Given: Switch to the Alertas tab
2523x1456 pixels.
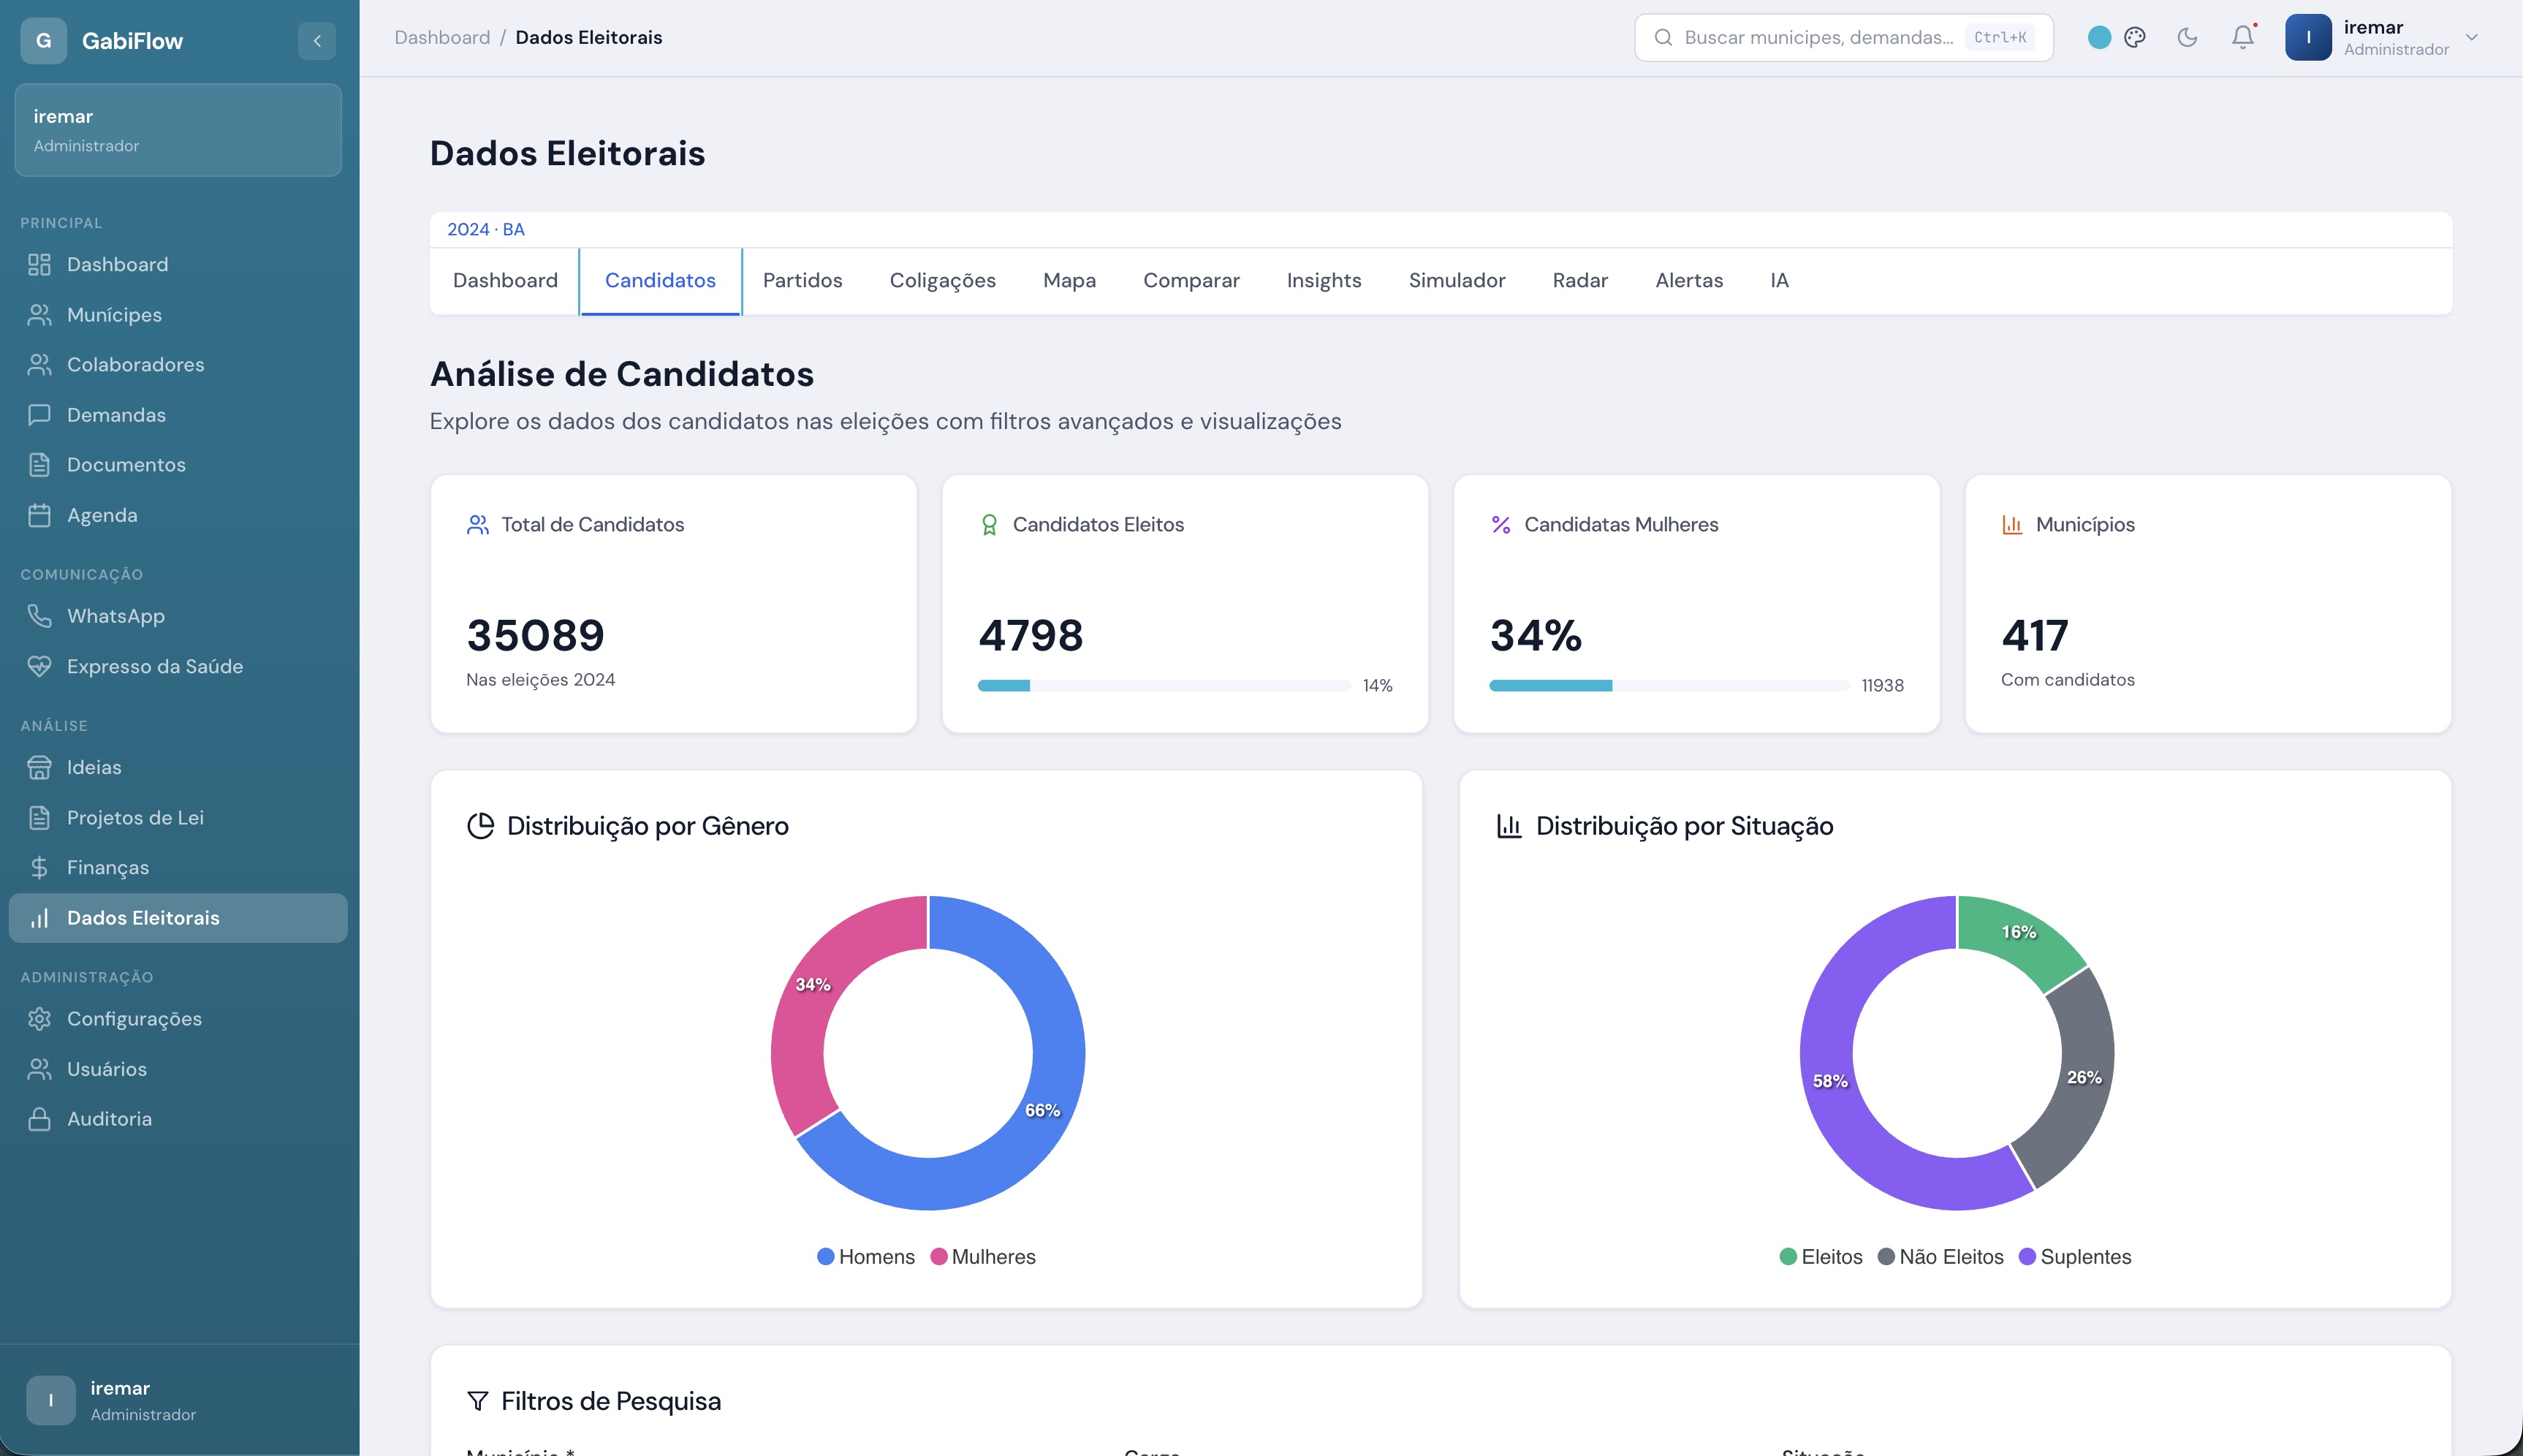Looking at the screenshot, I should click(x=1689, y=281).
